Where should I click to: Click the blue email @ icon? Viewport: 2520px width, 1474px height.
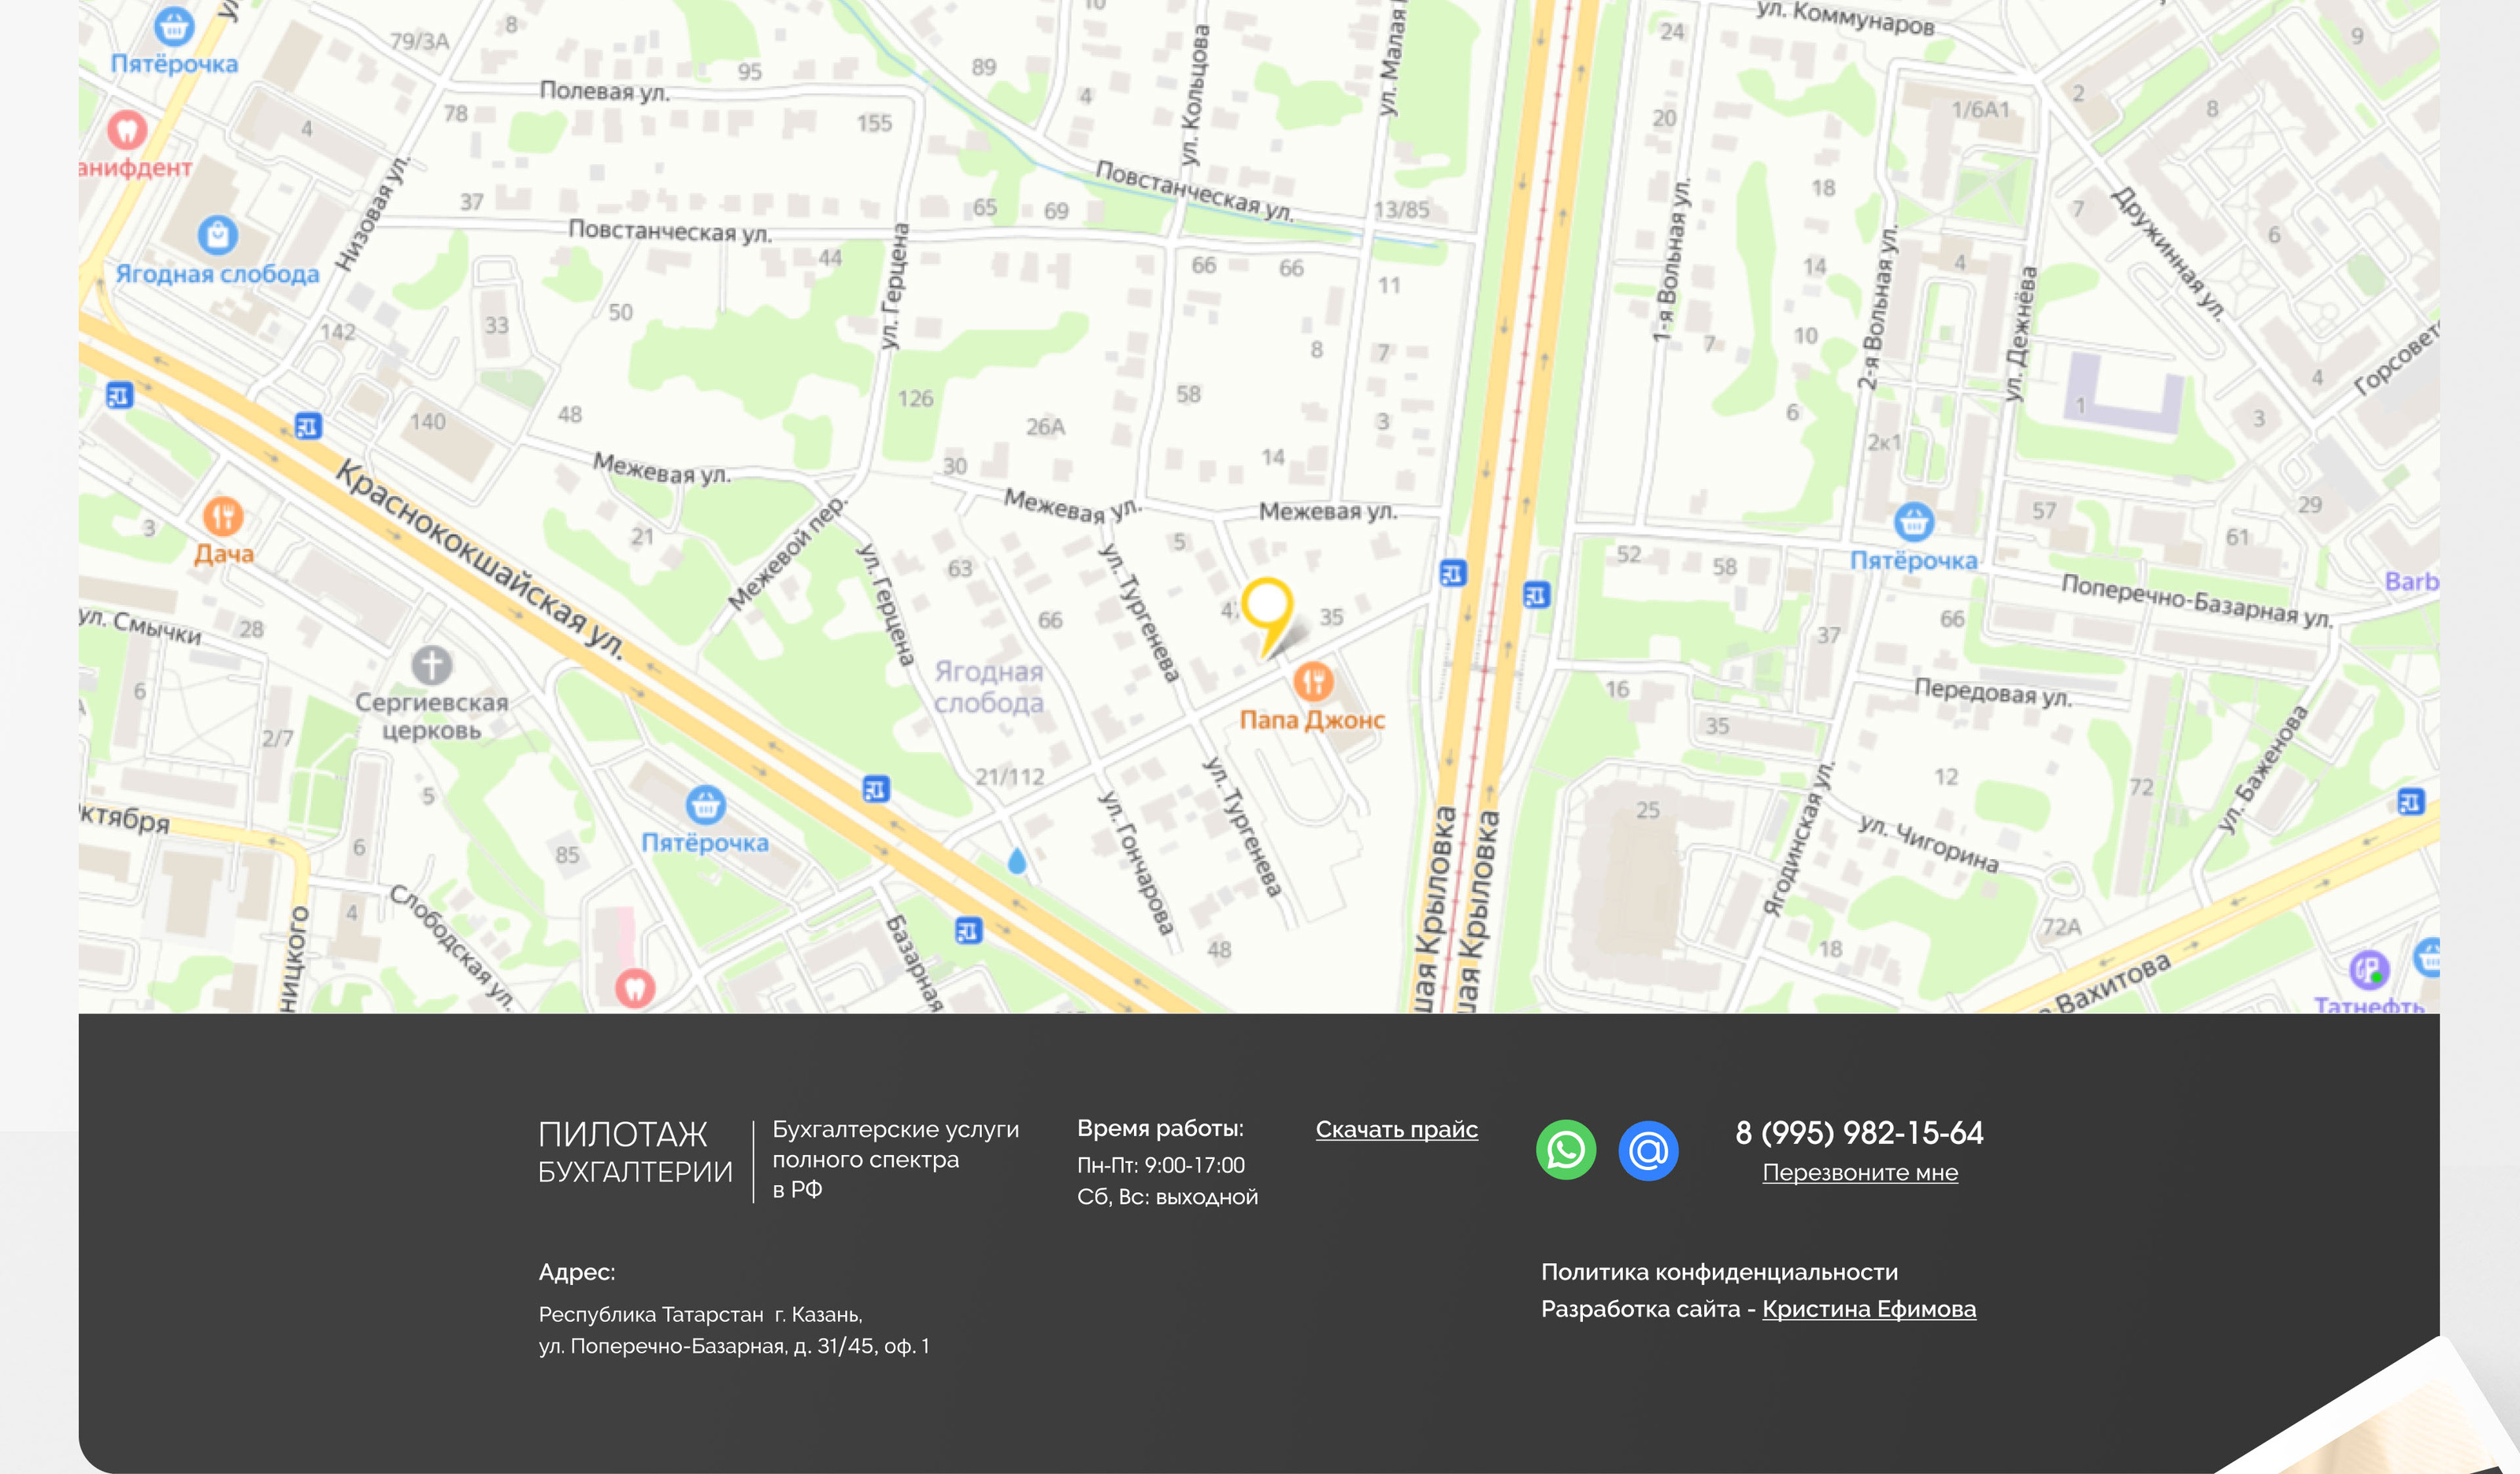tap(1648, 1150)
